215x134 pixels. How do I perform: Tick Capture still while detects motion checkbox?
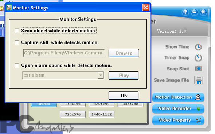click(17, 42)
